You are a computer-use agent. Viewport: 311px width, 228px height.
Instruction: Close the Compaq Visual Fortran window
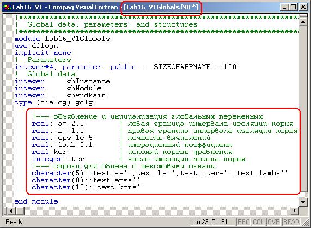pos(303,7)
